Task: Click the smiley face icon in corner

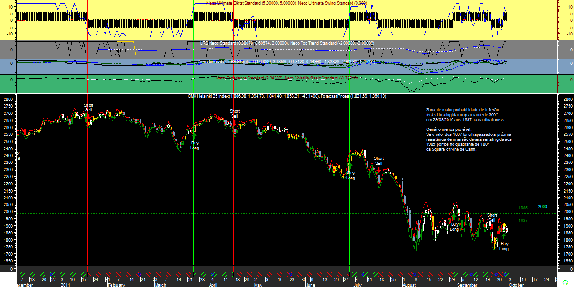Action: [565, 282]
